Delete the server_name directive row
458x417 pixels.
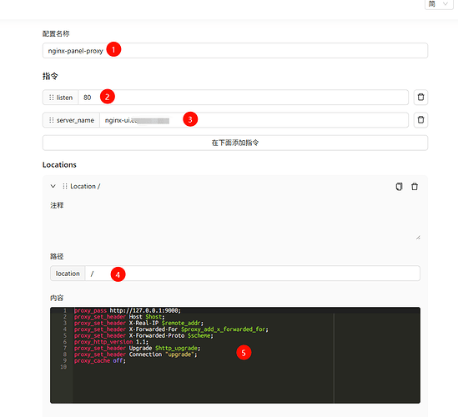420,120
